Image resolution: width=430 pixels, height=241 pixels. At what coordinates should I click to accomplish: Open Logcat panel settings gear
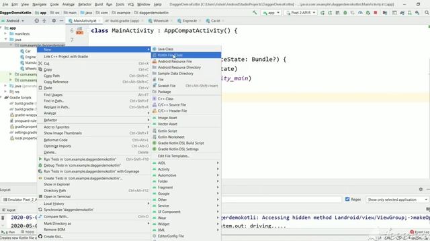pyautogui.click(x=421, y=189)
